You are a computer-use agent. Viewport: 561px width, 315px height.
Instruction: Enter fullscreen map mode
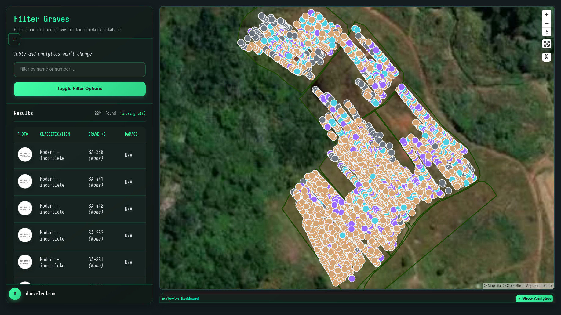[x=547, y=44]
